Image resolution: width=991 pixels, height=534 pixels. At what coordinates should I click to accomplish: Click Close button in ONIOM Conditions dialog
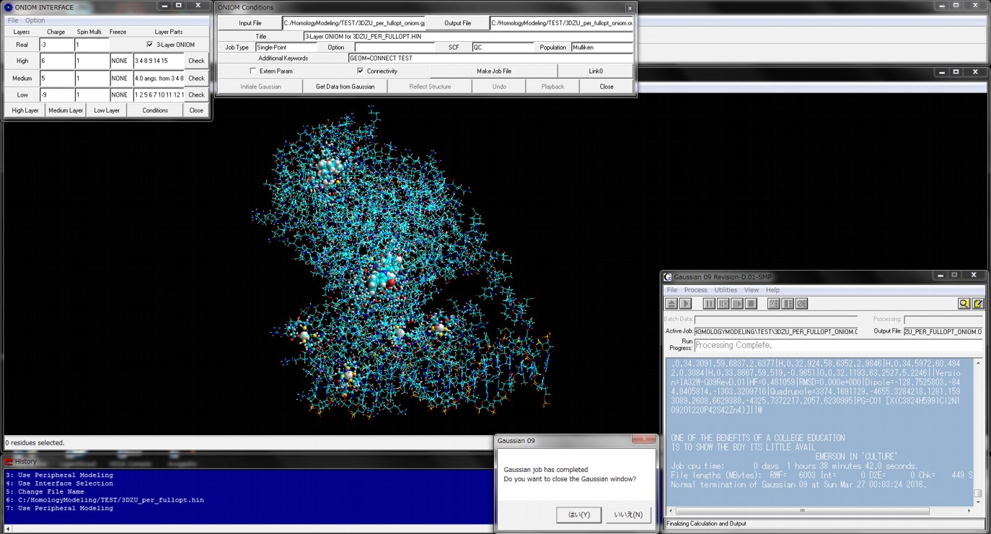[607, 87]
